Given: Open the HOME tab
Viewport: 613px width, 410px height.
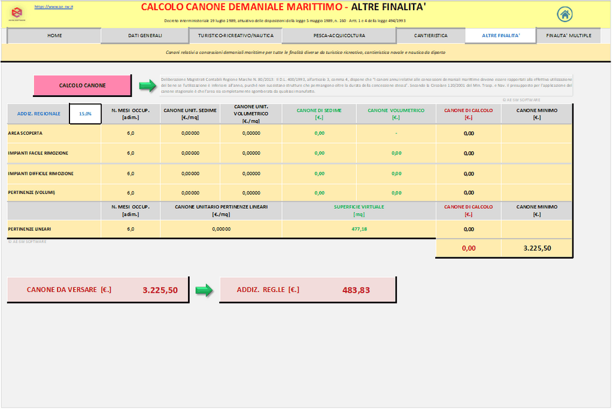Looking at the screenshot, I should 54,36.
